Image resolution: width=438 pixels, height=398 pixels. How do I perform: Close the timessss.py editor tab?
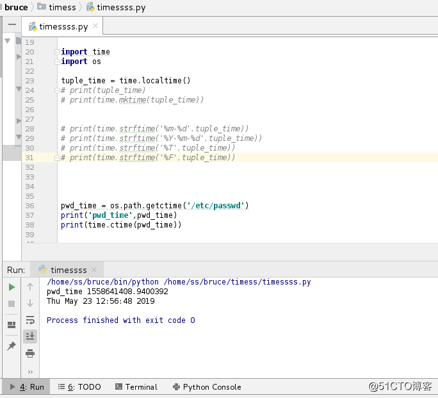pyautogui.click(x=95, y=26)
